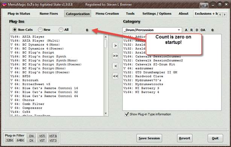Click the DA category button

point(203,30)
